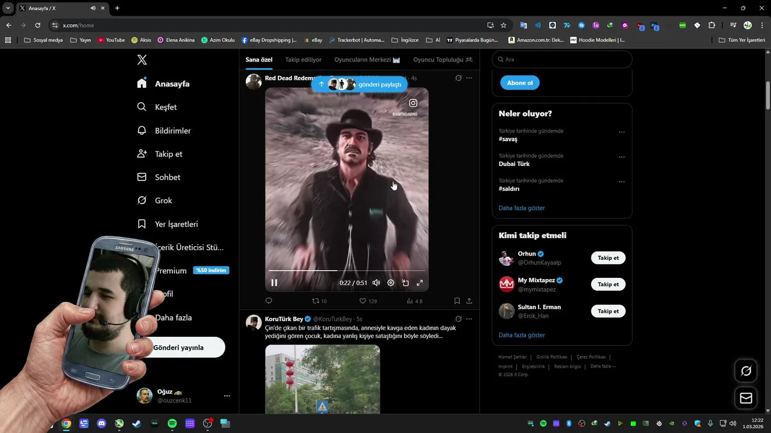
Task: Follow Sultan I. Erman
Action: (x=608, y=311)
